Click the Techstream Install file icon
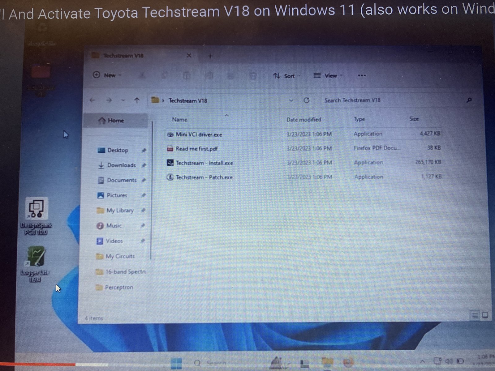This screenshot has width=495, height=371. [x=170, y=163]
